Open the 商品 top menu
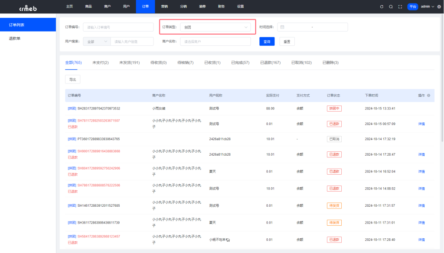 [88, 6]
